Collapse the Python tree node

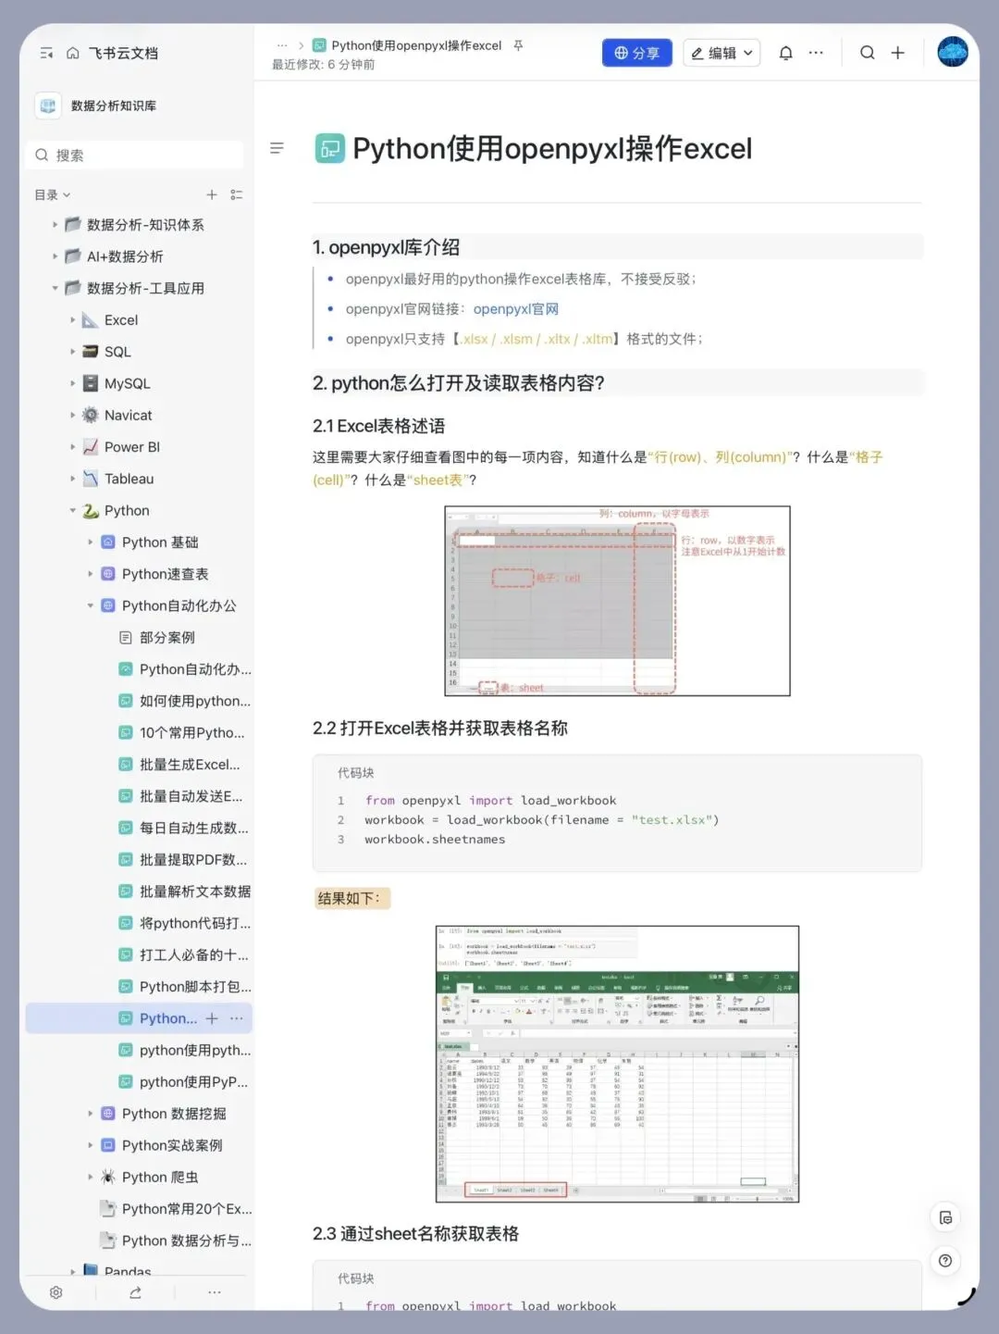(x=73, y=511)
